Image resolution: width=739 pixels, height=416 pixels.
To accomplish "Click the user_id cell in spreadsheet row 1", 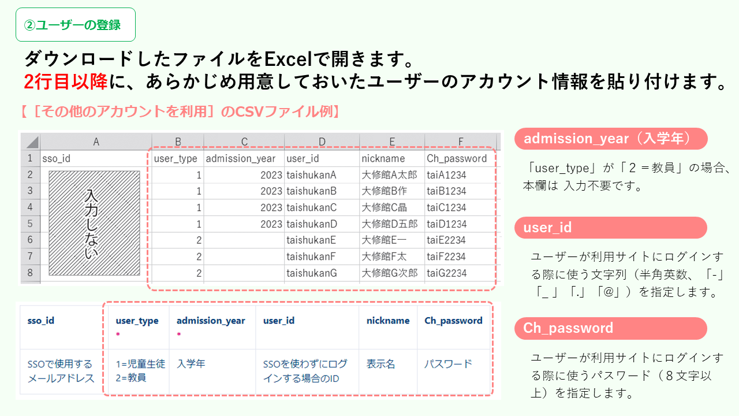I will point(322,158).
